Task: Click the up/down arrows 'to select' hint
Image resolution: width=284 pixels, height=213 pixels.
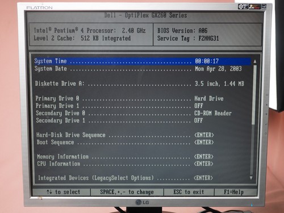Action: tap(63, 192)
